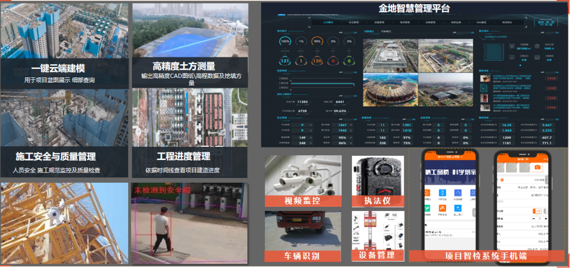Viewport: 570px width, 270px height.
Task: Click the highlighted pagination dot in key project panel
Action: click(x=520, y=65)
